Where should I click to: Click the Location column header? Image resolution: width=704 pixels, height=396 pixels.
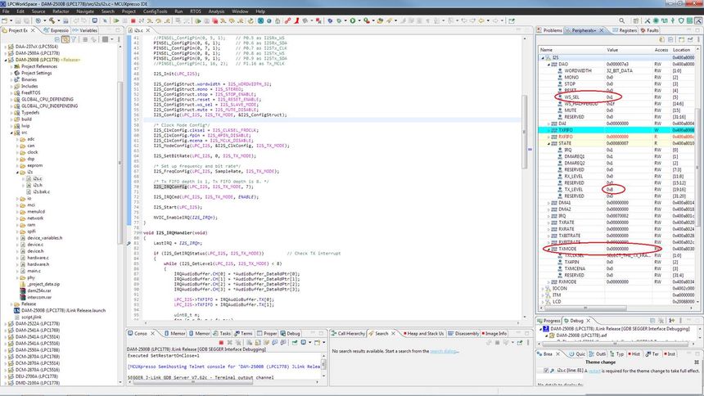pos(683,50)
